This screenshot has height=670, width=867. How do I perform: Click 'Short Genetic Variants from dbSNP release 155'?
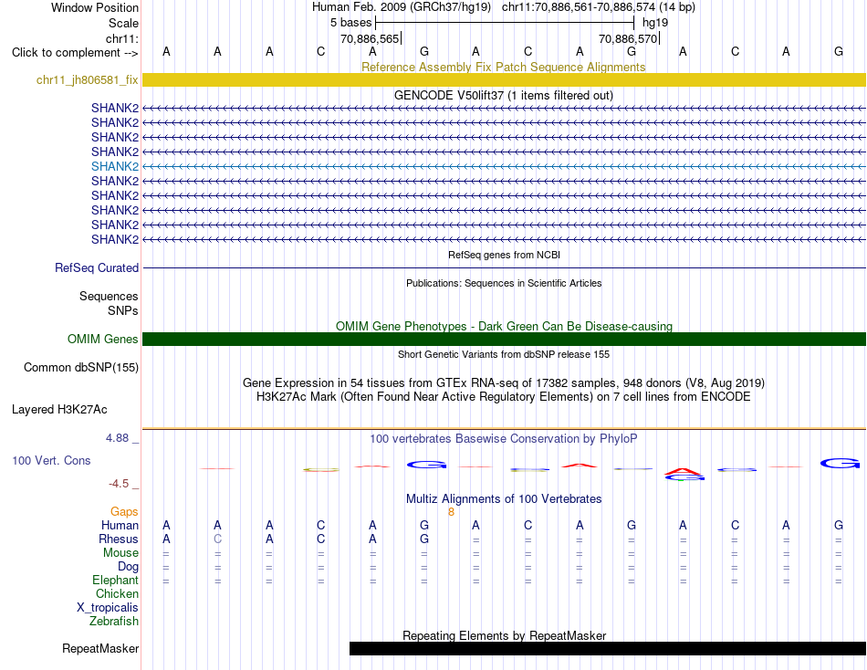click(x=503, y=355)
